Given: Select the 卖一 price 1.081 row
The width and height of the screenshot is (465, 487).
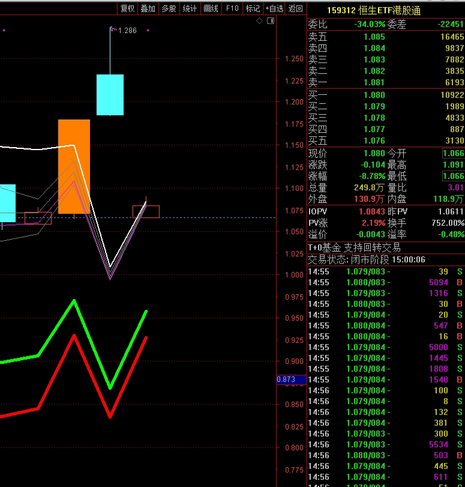Looking at the screenshot, I should tap(386, 82).
